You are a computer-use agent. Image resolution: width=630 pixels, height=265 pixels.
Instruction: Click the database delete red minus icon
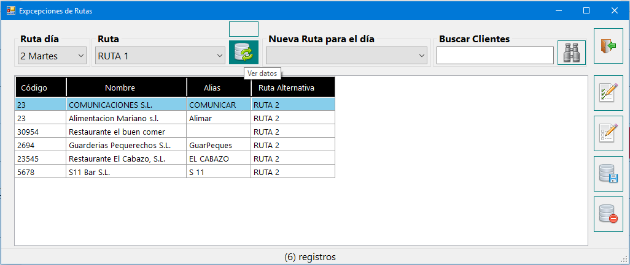point(609,214)
